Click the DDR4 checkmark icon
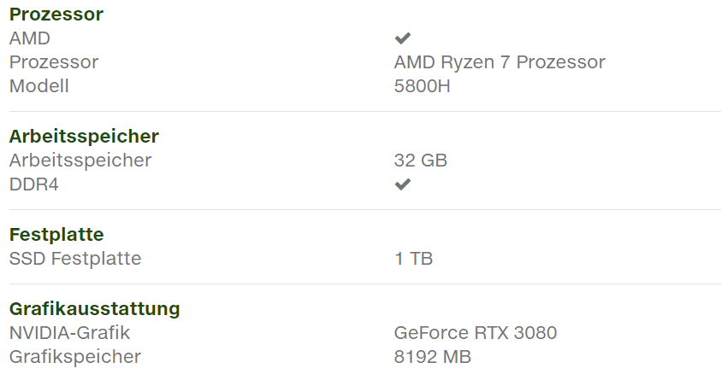 coord(402,184)
